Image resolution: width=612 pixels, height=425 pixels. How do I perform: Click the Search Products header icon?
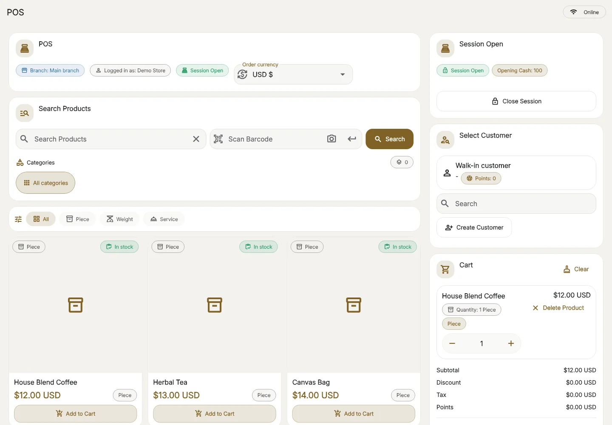(25, 113)
